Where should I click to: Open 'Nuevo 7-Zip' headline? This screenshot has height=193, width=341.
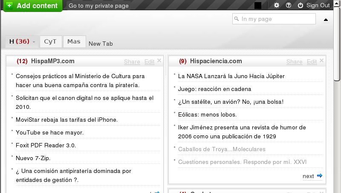(x=33, y=158)
